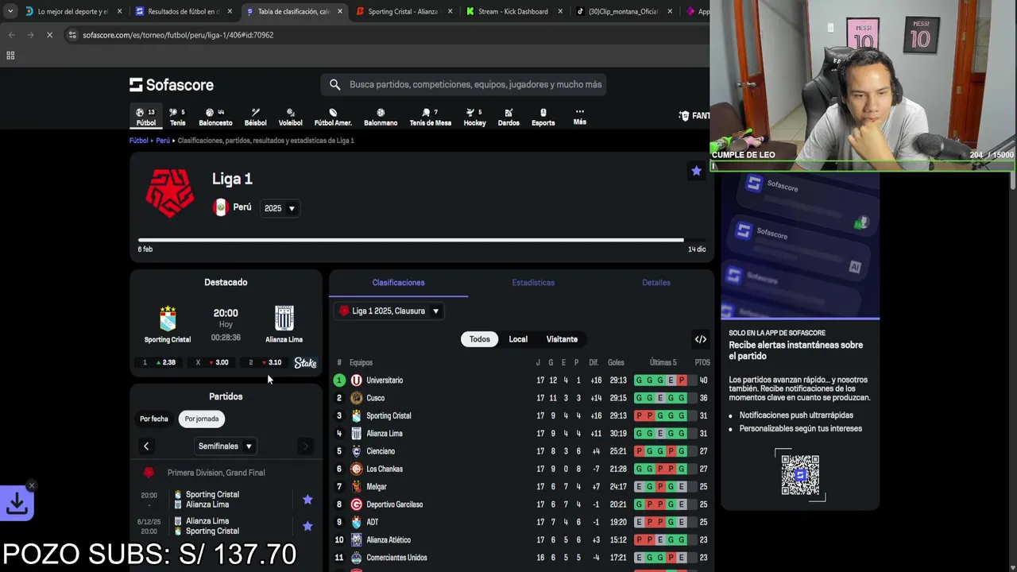Open the Baloncesto sport icon
The width and height of the screenshot is (1017, 572).
pos(215,117)
